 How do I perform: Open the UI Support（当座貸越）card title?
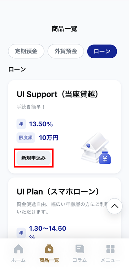click(57, 94)
